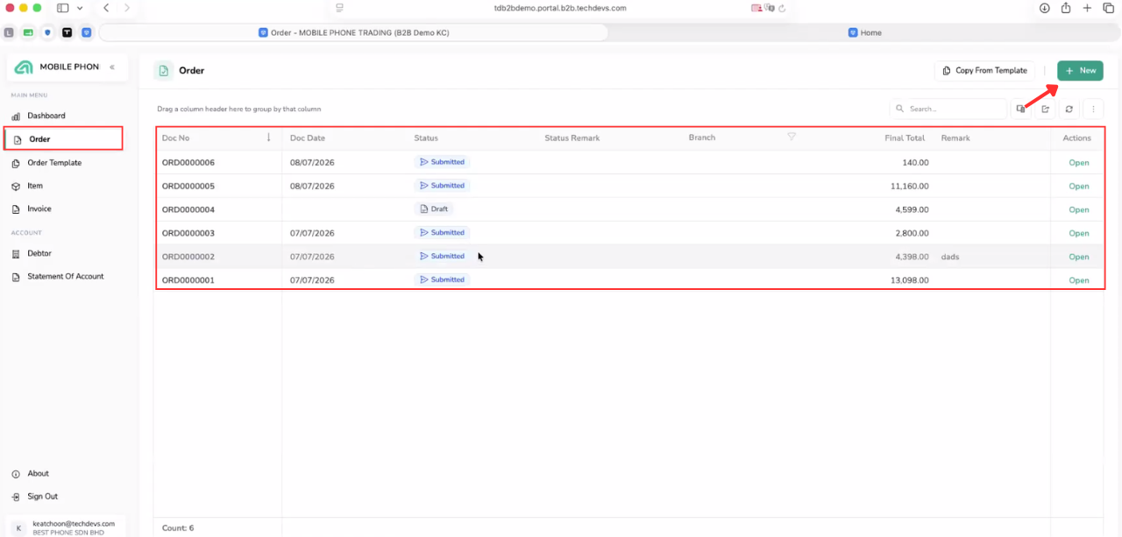Click the reader icon left of the URL
Image resolution: width=1122 pixels, height=537 pixels.
coord(339,8)
